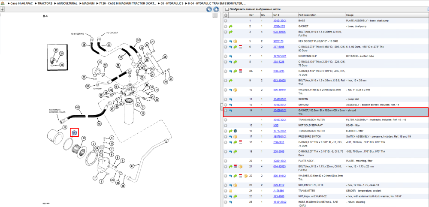Sort table by Part # column header

tap(284, 15)
